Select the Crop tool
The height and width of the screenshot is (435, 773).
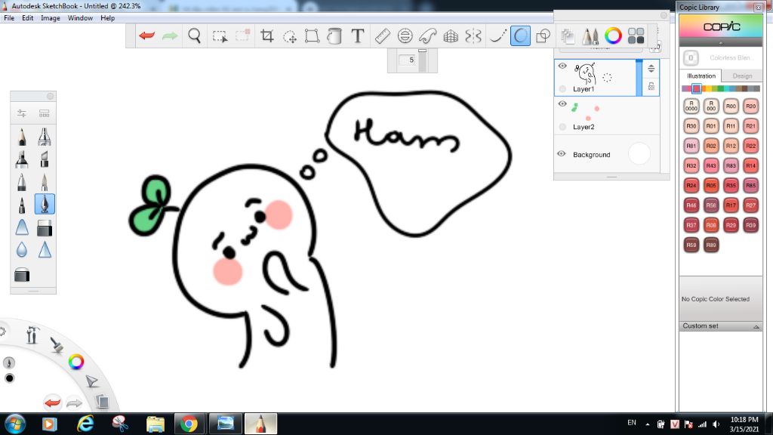(266, 35)
